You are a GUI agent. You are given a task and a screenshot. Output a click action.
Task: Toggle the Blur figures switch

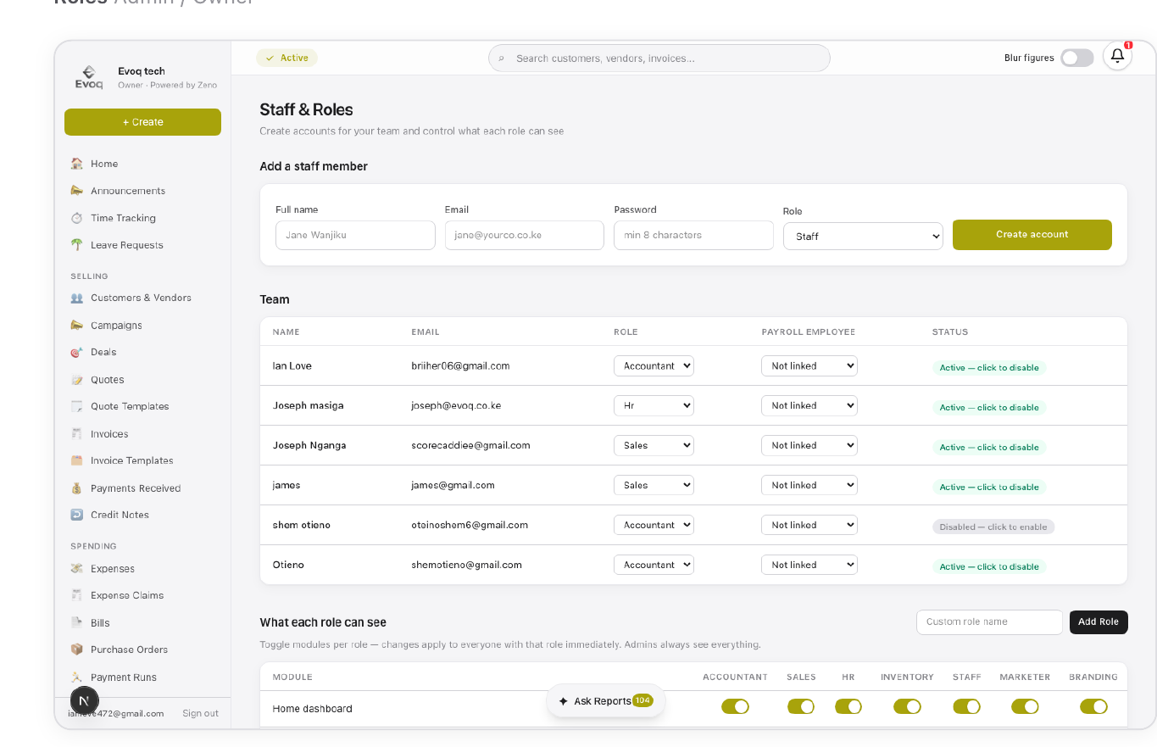pos(1077,58)
